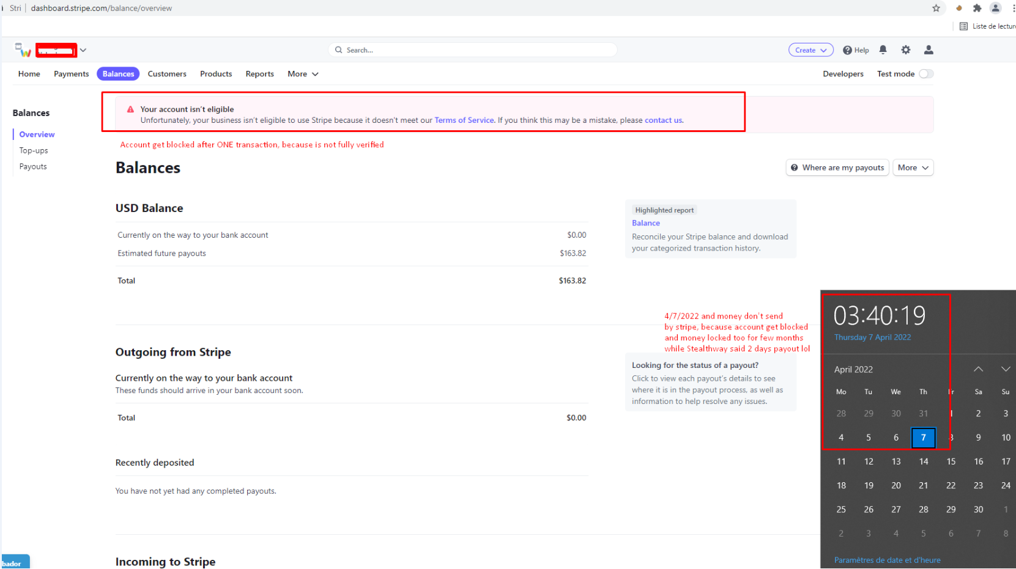Expand the April 2022 month header
1016x569 pixels.
pos(853,370)
